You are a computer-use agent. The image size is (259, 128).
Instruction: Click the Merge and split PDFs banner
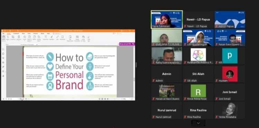127,44
